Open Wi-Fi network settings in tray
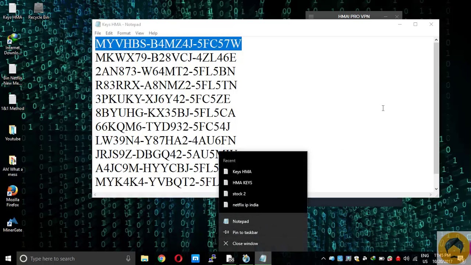Screen dimensions: 471x265 (415, 259)
